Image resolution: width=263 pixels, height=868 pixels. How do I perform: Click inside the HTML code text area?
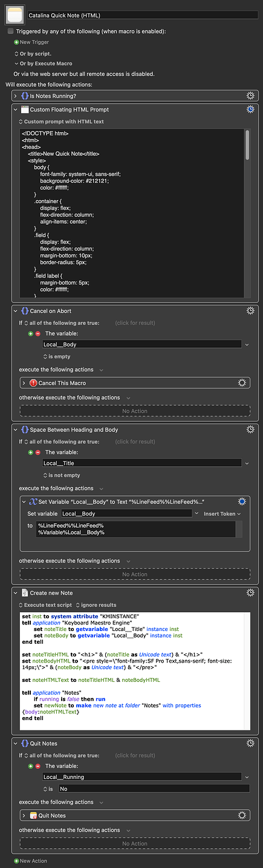pos(131,213)
